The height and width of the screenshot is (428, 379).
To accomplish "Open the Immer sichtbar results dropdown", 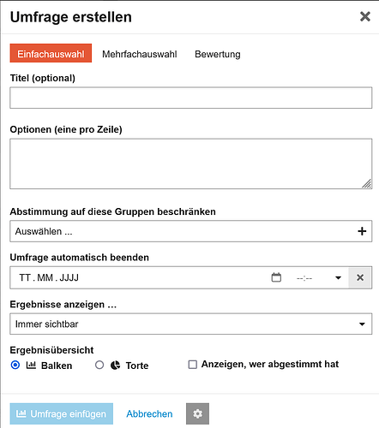I will 191,324.
